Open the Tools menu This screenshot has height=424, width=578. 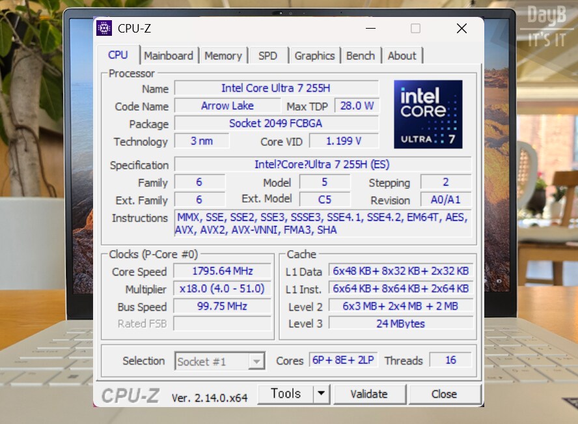[x=286, y=393]
